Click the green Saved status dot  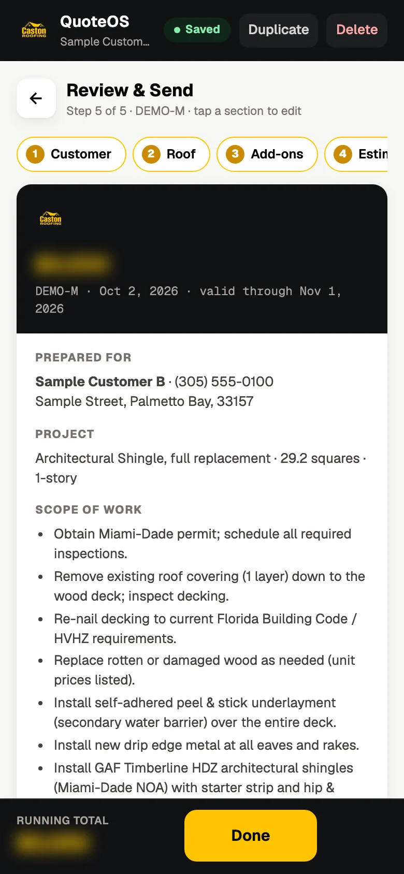click(x=177, y=30)
